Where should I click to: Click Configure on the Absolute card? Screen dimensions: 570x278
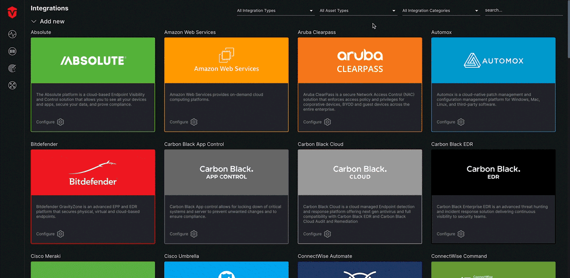pos(46,122)
